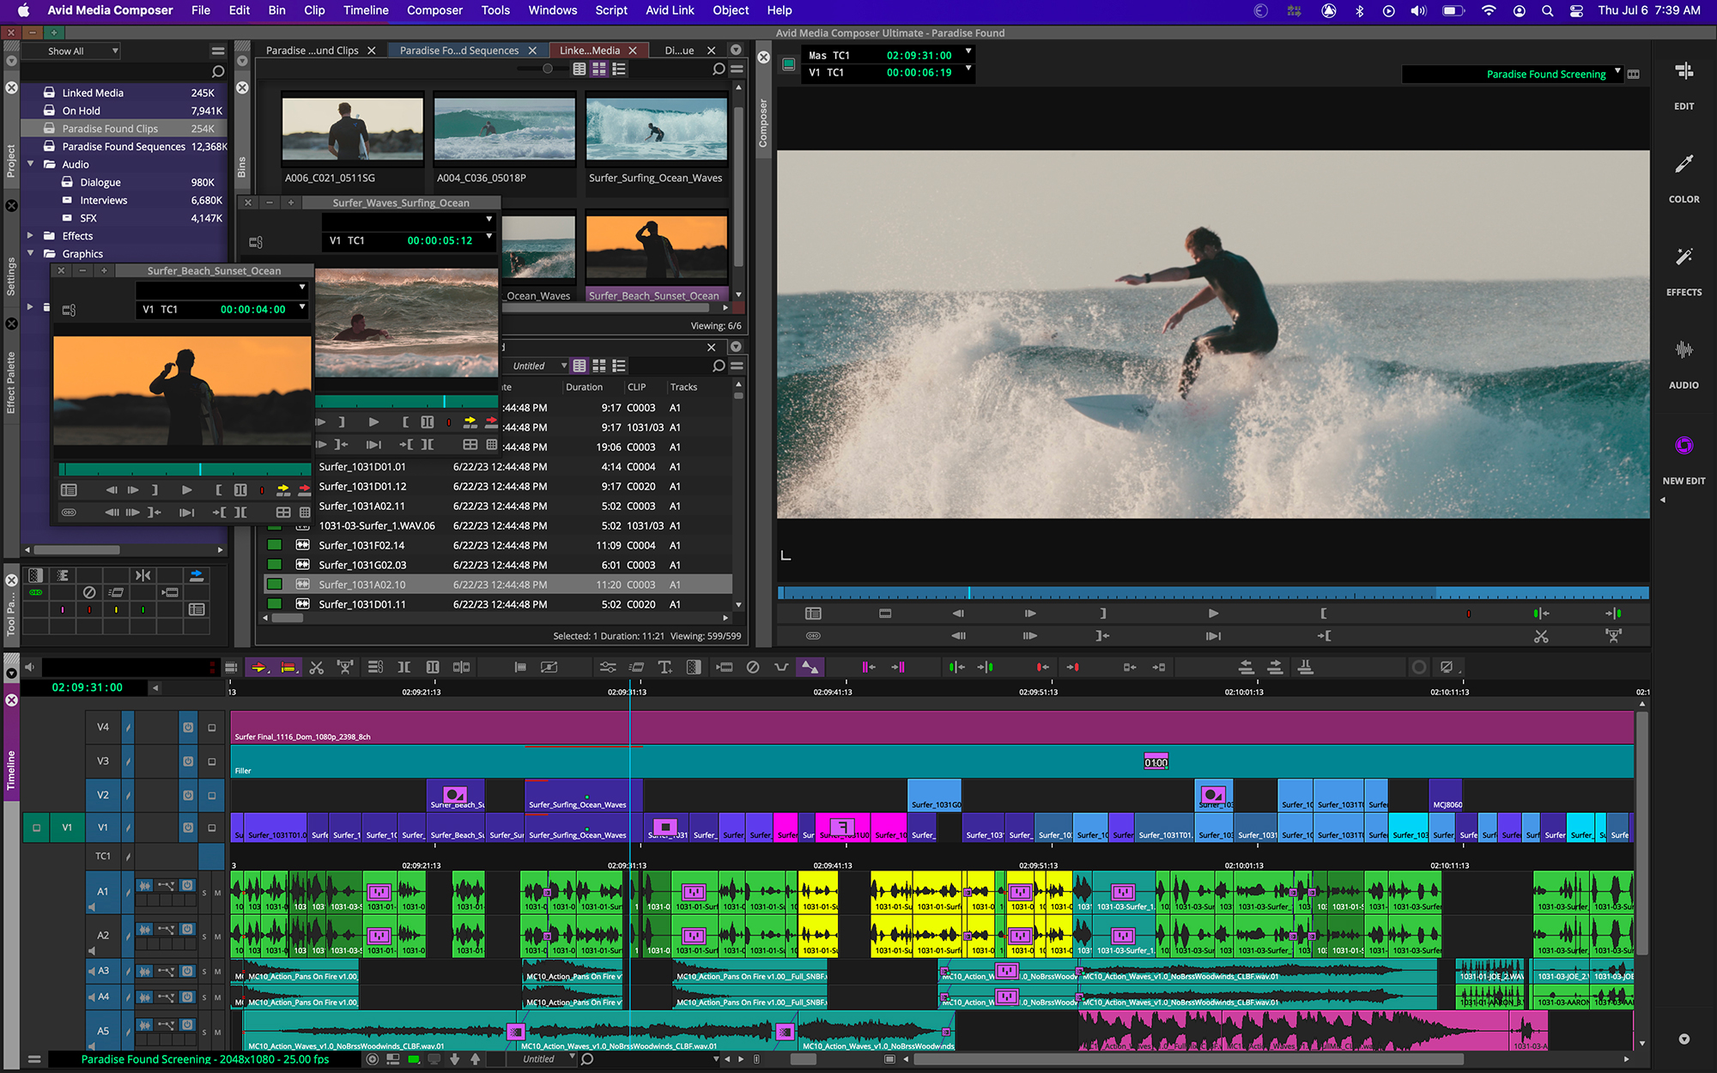Toggle the A1 track selector
This screenshot has height=1073, width=1717.
(x=103, y=892)
